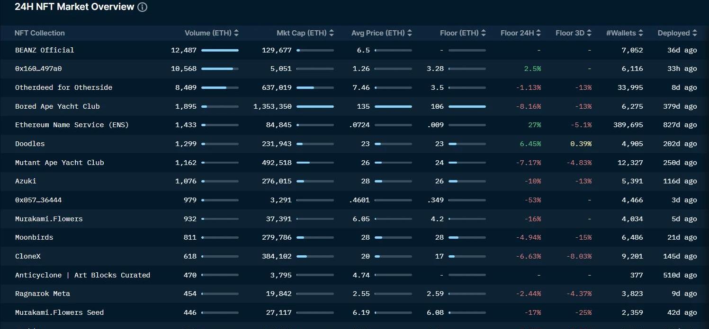Click the 0.39% floor 3D value

(x=581, y=144)
